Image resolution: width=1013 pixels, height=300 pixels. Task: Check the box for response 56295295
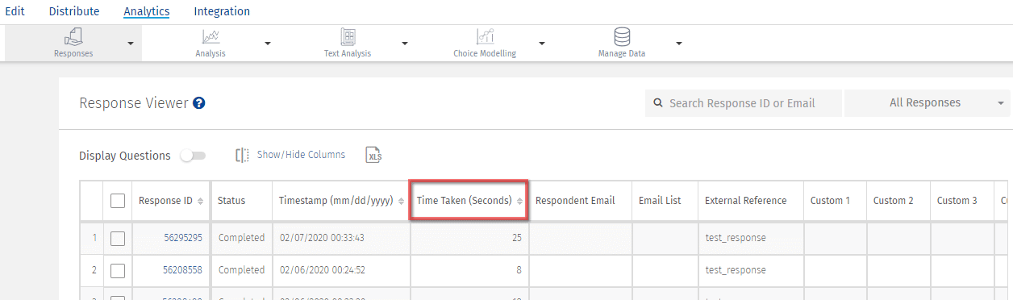(118, 238)
